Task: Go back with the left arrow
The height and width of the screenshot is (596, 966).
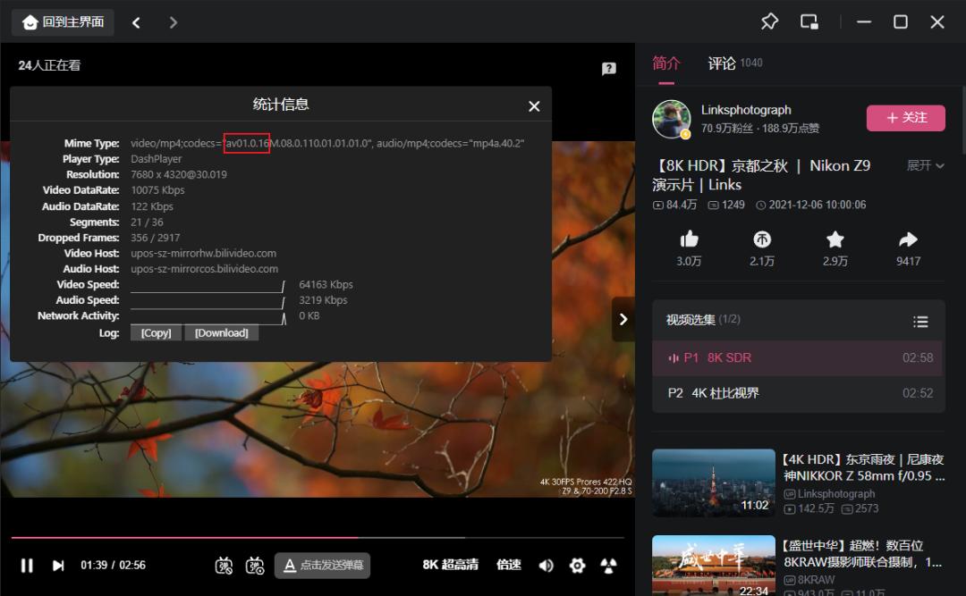Action: pyautogui.click(x=136, y=22)
